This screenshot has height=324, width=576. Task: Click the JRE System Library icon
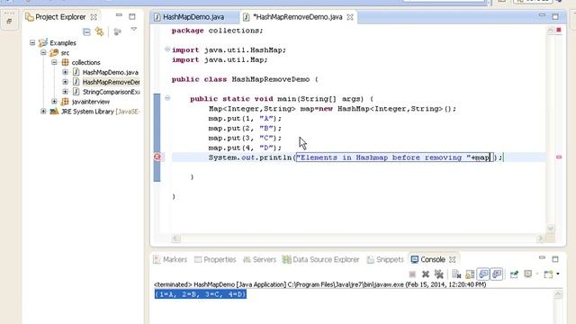pos(54,112)
